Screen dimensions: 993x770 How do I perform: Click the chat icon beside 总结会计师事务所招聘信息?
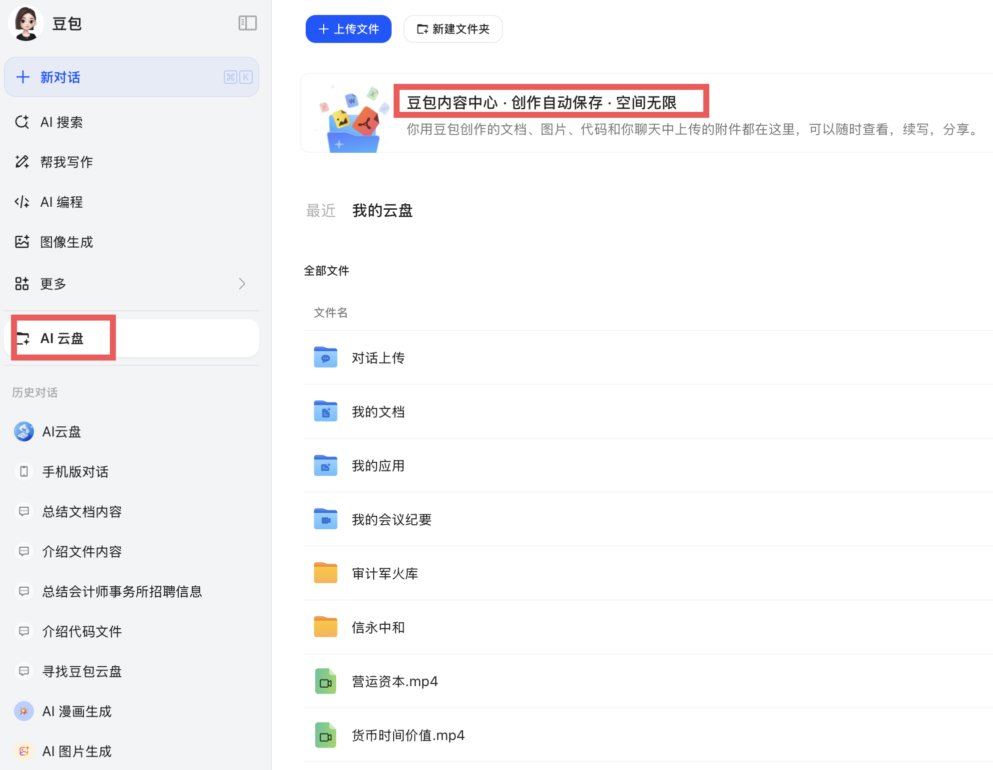[24, 591]
